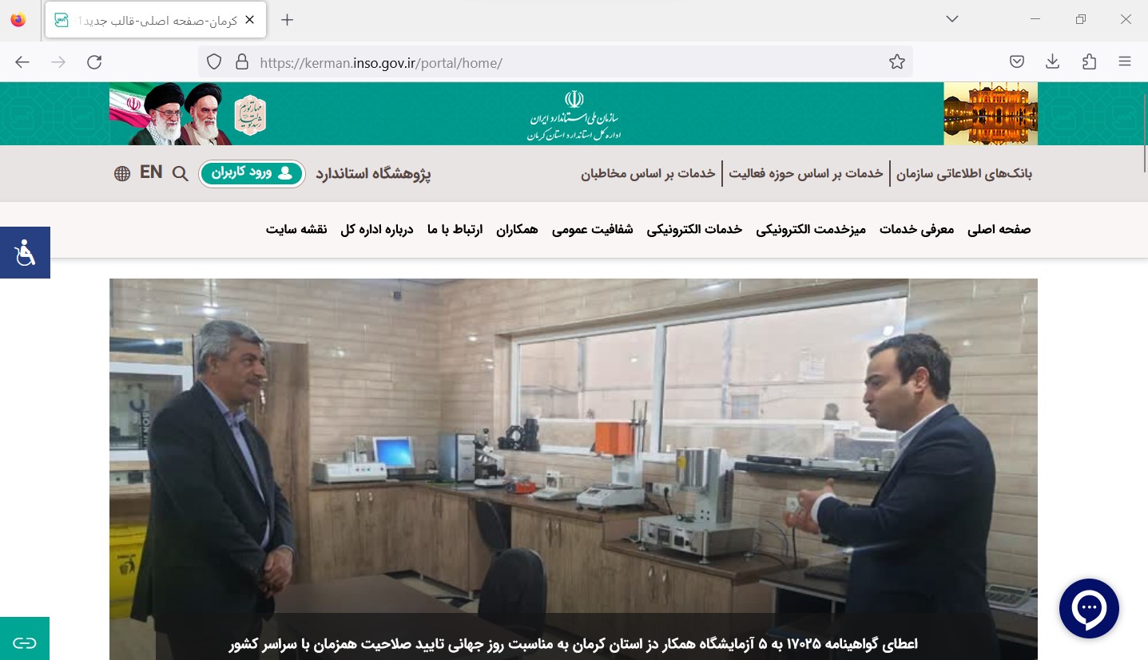
Task: Open a new browser tab
Action: point(288,20)
